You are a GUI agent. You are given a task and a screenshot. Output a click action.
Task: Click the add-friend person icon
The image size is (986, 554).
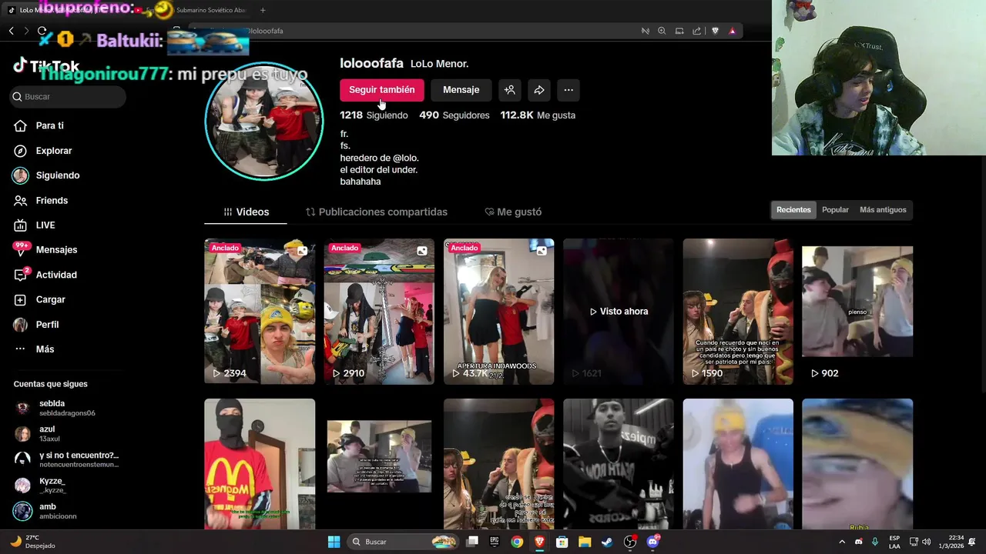(x=509, y=90)
